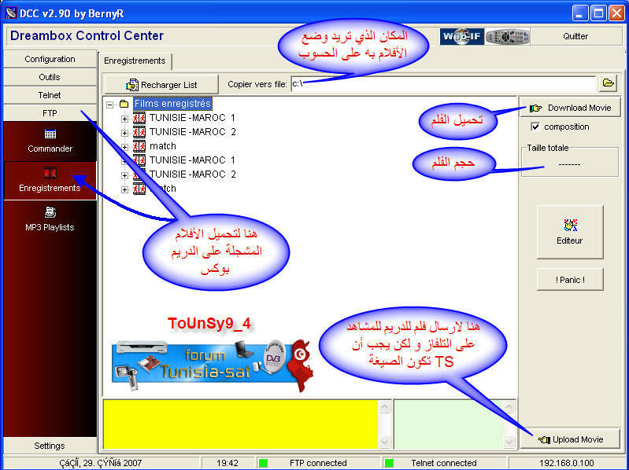Select the Enregistrements sidebar icon

(x=50, y=173)
